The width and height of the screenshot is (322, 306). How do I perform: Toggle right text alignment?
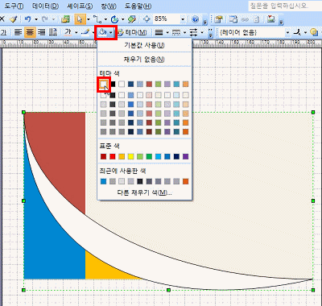point(42,32)
